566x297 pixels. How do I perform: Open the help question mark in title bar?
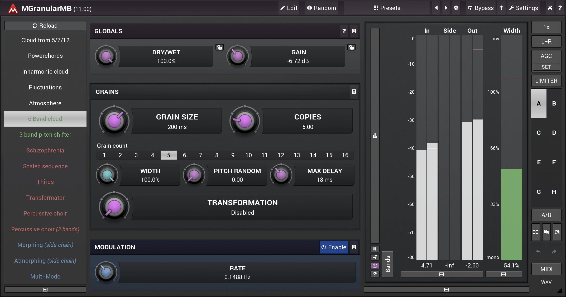pos(560,8)
